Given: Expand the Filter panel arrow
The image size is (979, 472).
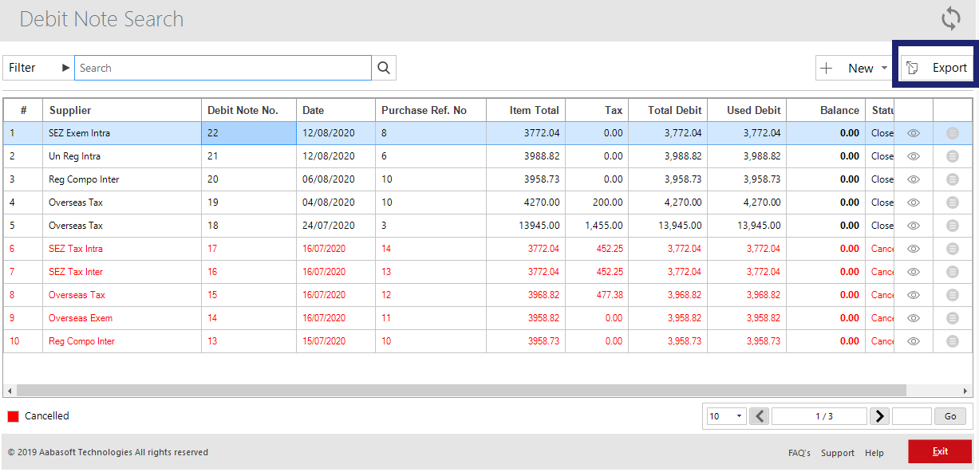Looking at the screenshot, I should (65, 67).
